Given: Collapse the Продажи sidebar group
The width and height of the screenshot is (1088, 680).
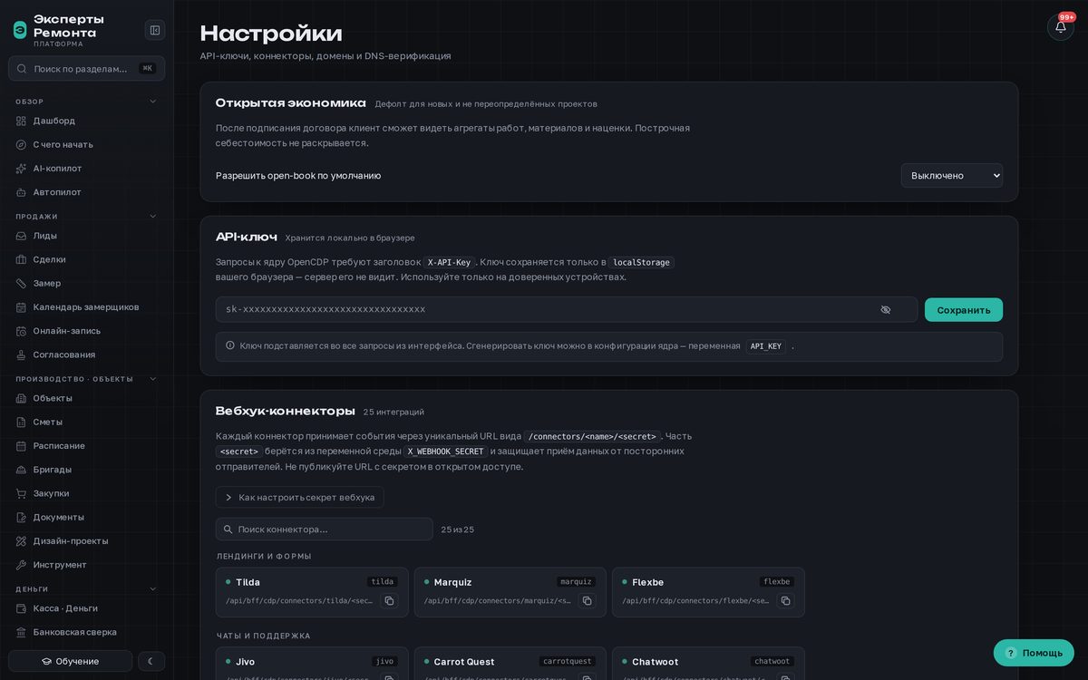Looking at the screenshot, I should (x=152, y=216).
